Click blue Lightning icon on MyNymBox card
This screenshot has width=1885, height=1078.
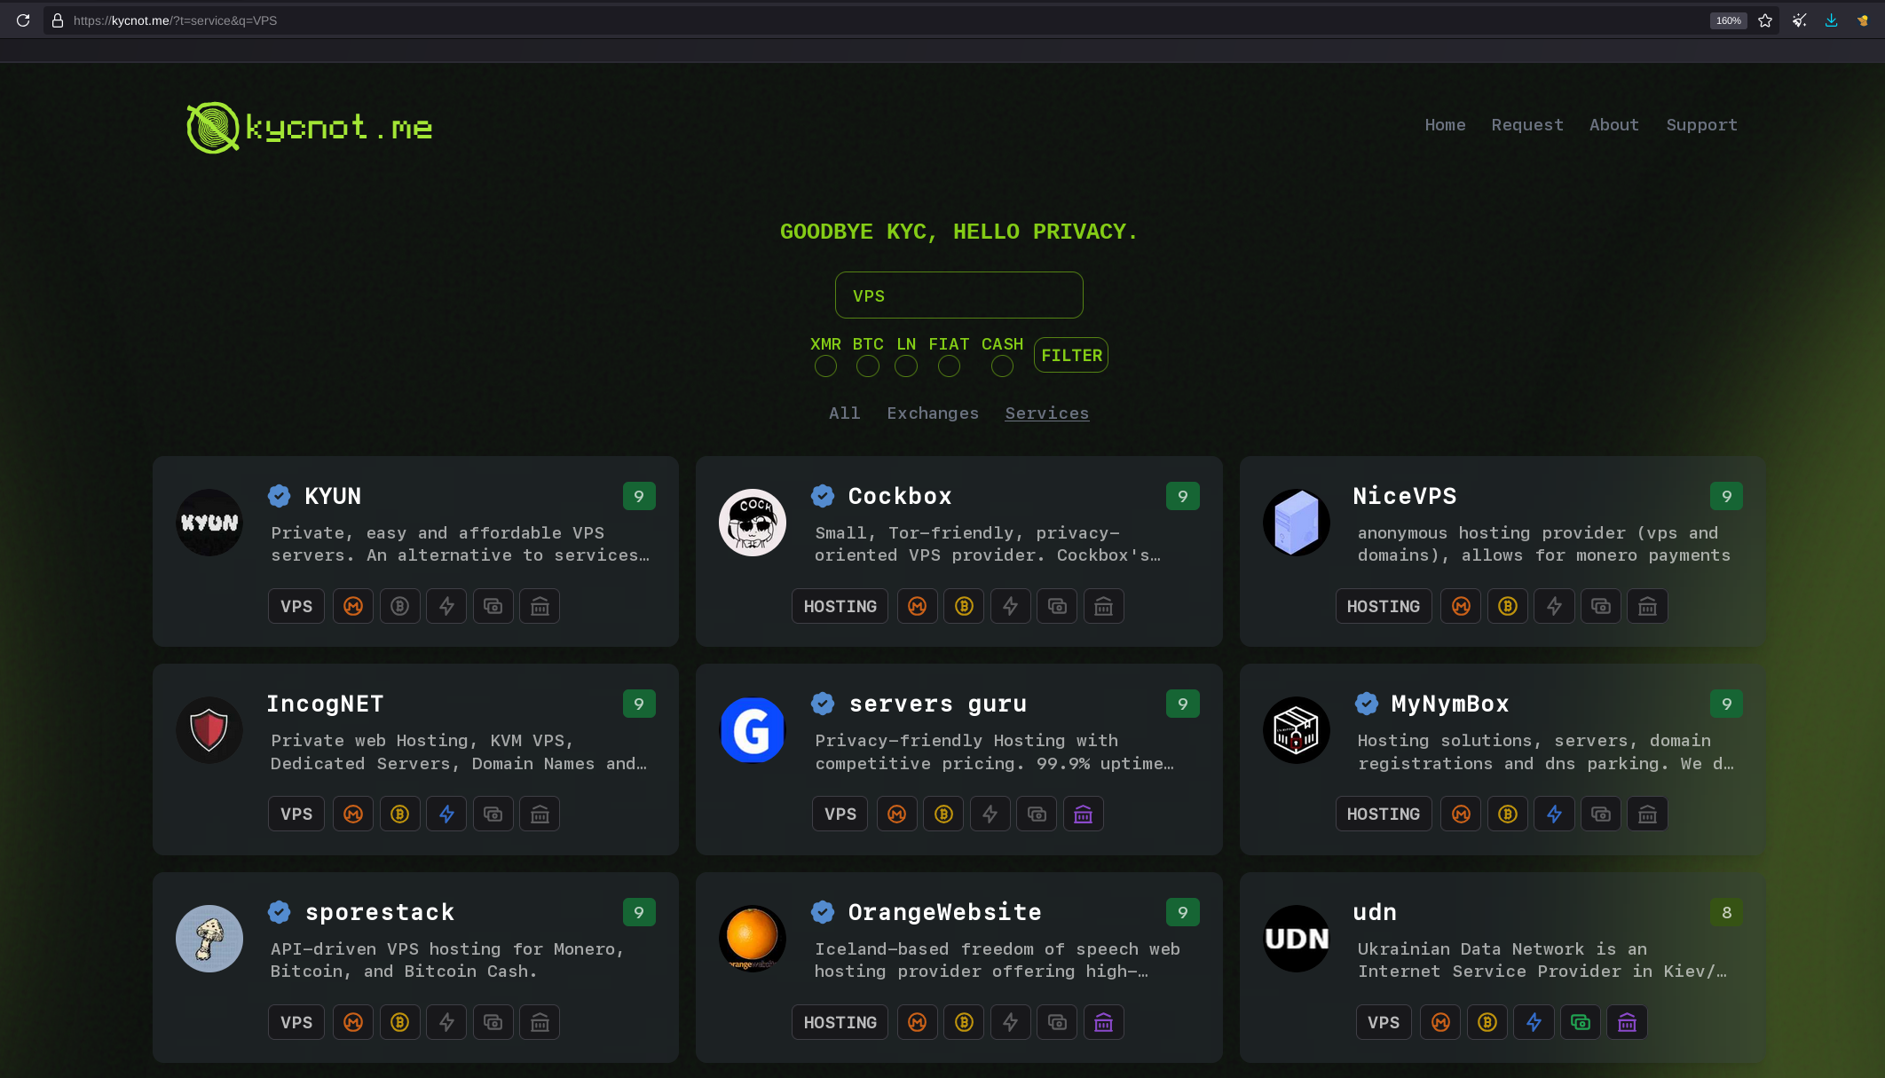coord(1554,814)
